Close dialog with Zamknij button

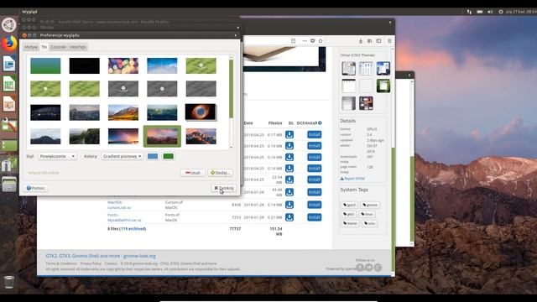point(224,188)
